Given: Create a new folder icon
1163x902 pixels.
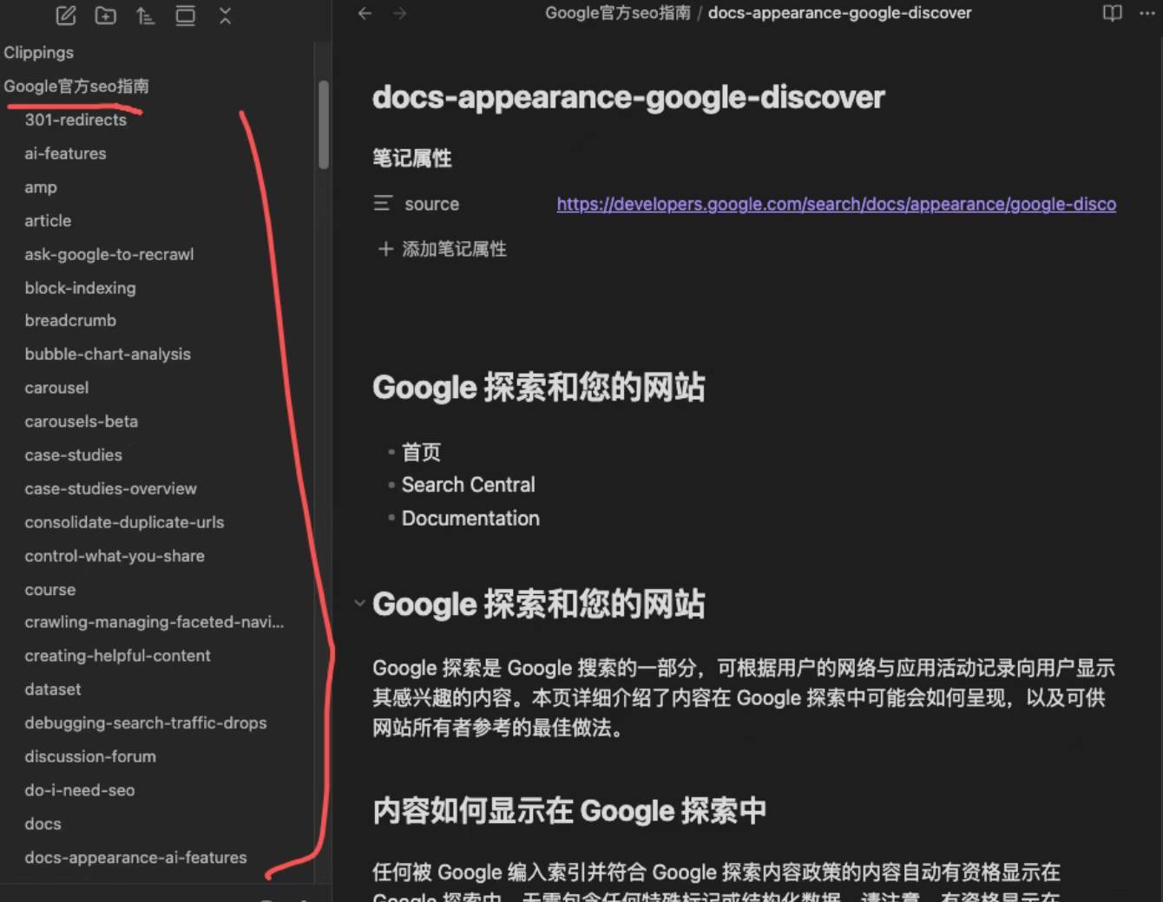Looking at the screenshot, I should coord(106,16).
